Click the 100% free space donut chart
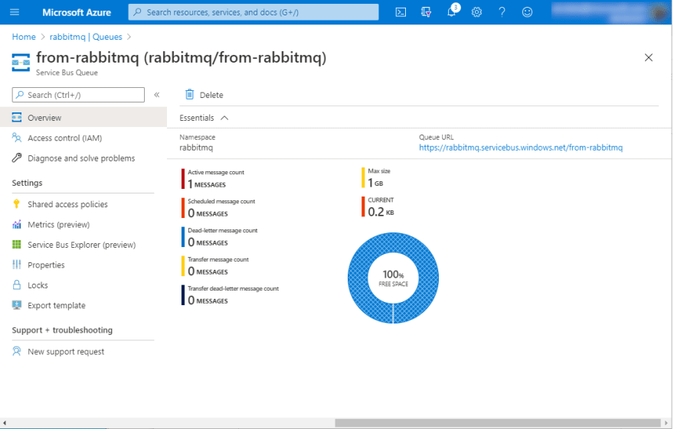 (x=394, y=278)
